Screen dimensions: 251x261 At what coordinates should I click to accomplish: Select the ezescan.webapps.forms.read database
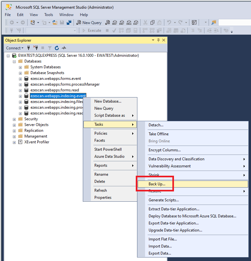(x=55, y=90)
